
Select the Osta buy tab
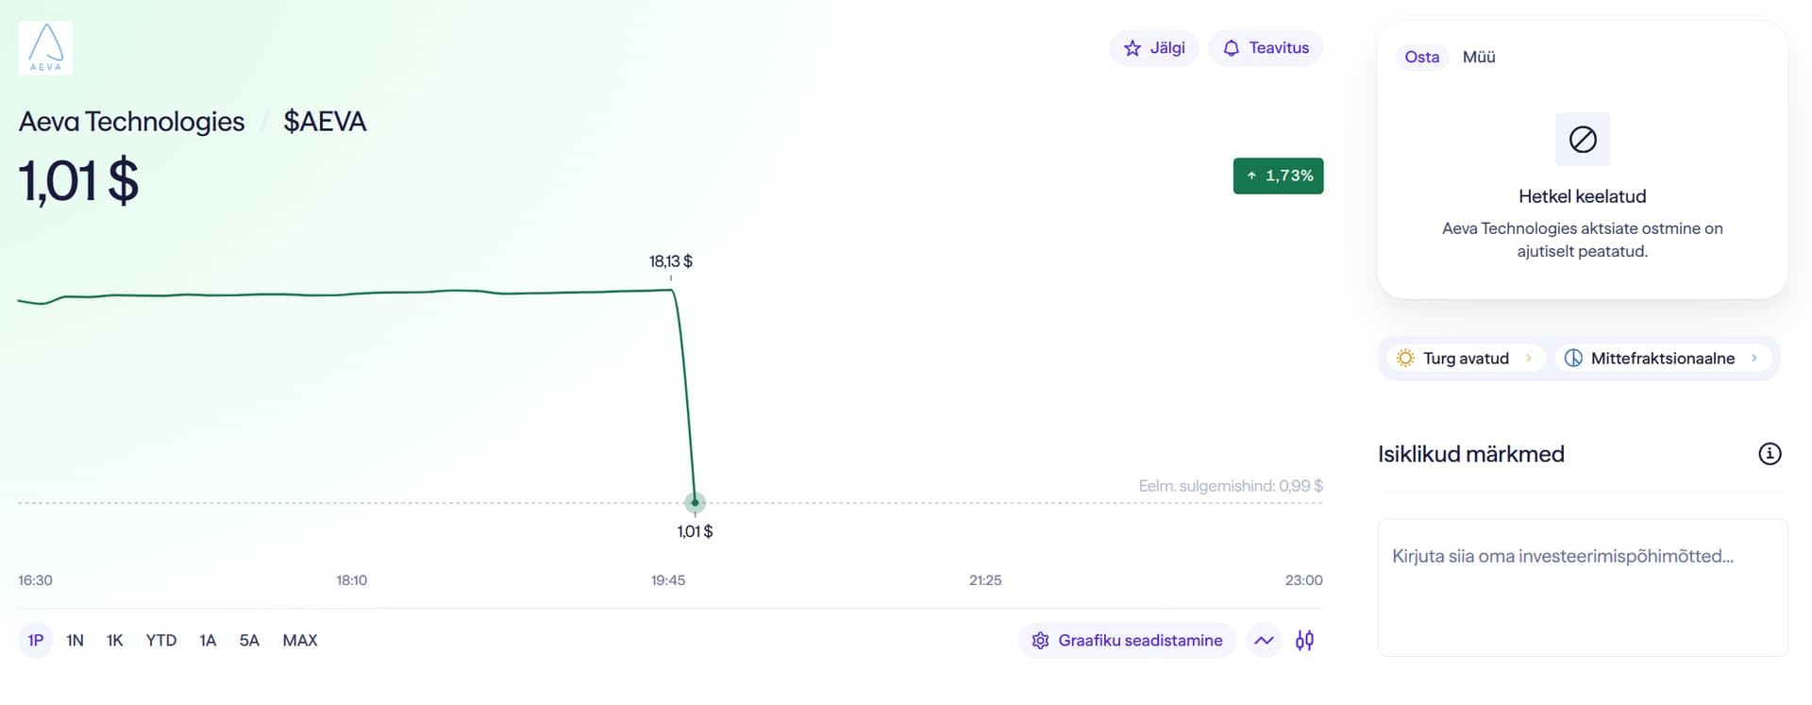[x=1421, y=58]
